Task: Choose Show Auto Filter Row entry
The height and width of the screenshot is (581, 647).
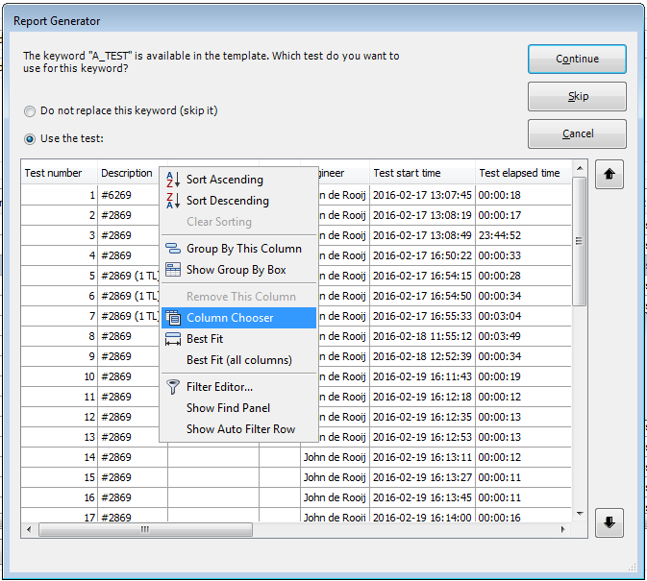Action: pyautogui.click(x=239, y=429)
